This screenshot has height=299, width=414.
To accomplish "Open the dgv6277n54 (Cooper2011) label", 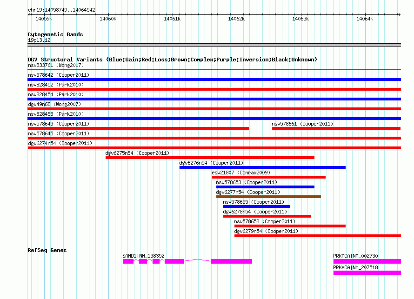I will click(248, 192).
